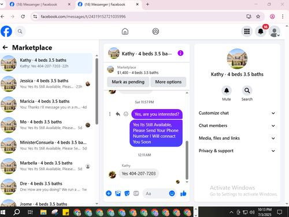Expand Media, files and links section
289x217 pixels.
[x=237, y=138]
